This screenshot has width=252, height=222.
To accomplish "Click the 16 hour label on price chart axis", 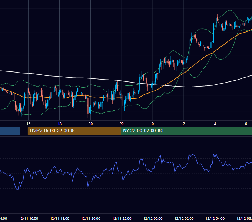I will pyautogui.click(x=29, y=124).
